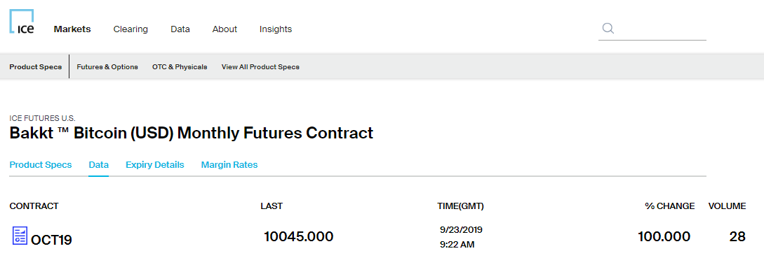Viewport: 764px width, 258px height.
Task: Switch to the Data tab
Action: pos(98,165)
